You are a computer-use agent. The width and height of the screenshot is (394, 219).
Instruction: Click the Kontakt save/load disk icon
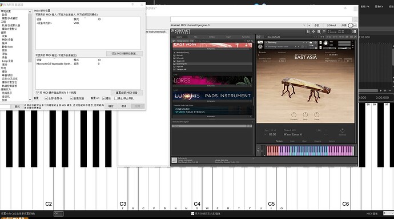tap(308, 31)
